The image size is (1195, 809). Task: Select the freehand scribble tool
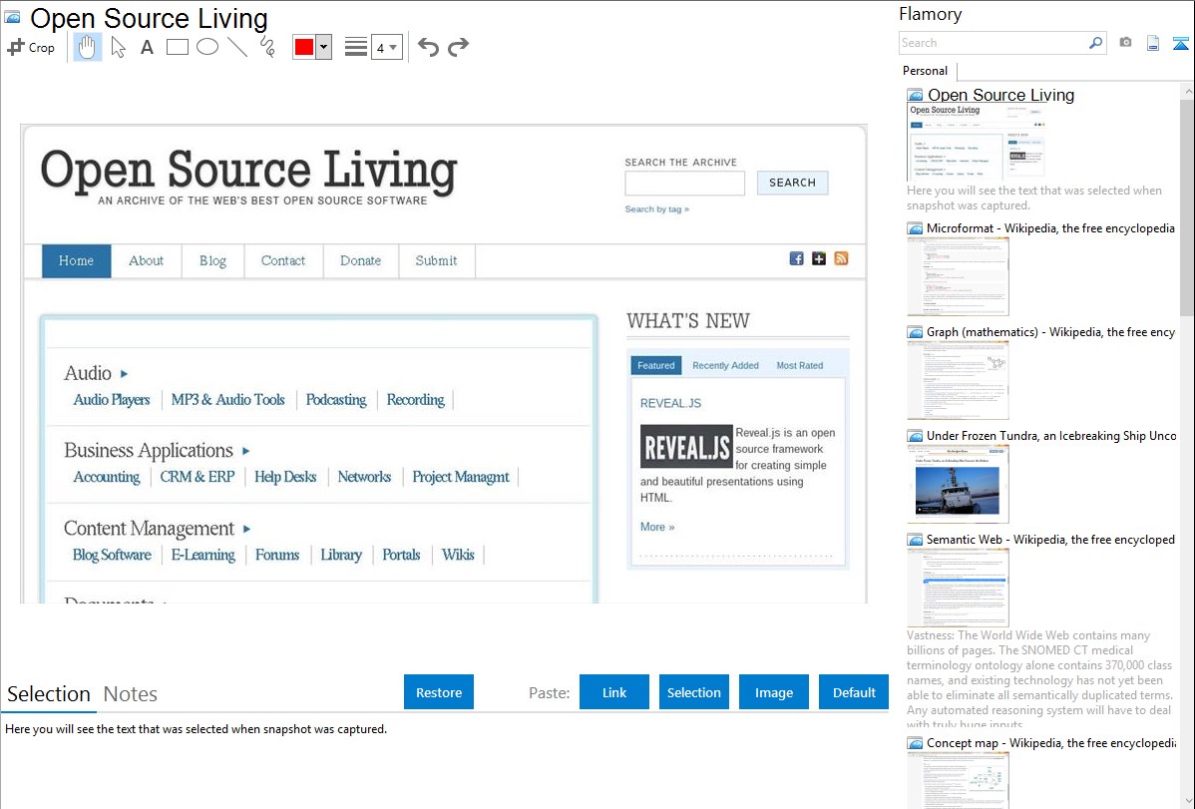point(267,47)
